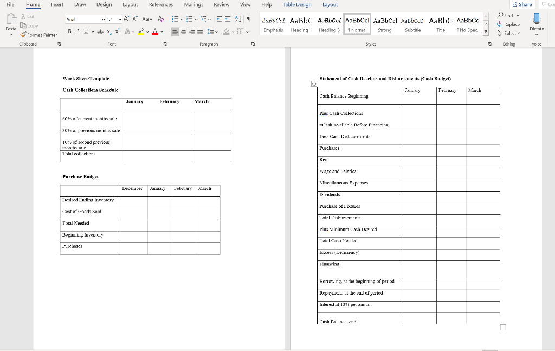Open the Change Case Aa dropdown
The width and height of the screenshot is (555, 351).
147,19
